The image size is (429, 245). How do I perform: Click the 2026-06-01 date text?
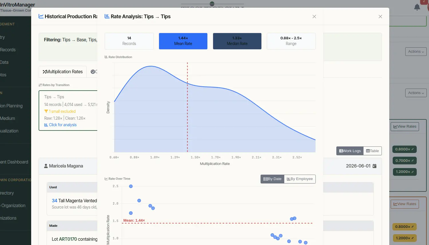tap(358, 166)
